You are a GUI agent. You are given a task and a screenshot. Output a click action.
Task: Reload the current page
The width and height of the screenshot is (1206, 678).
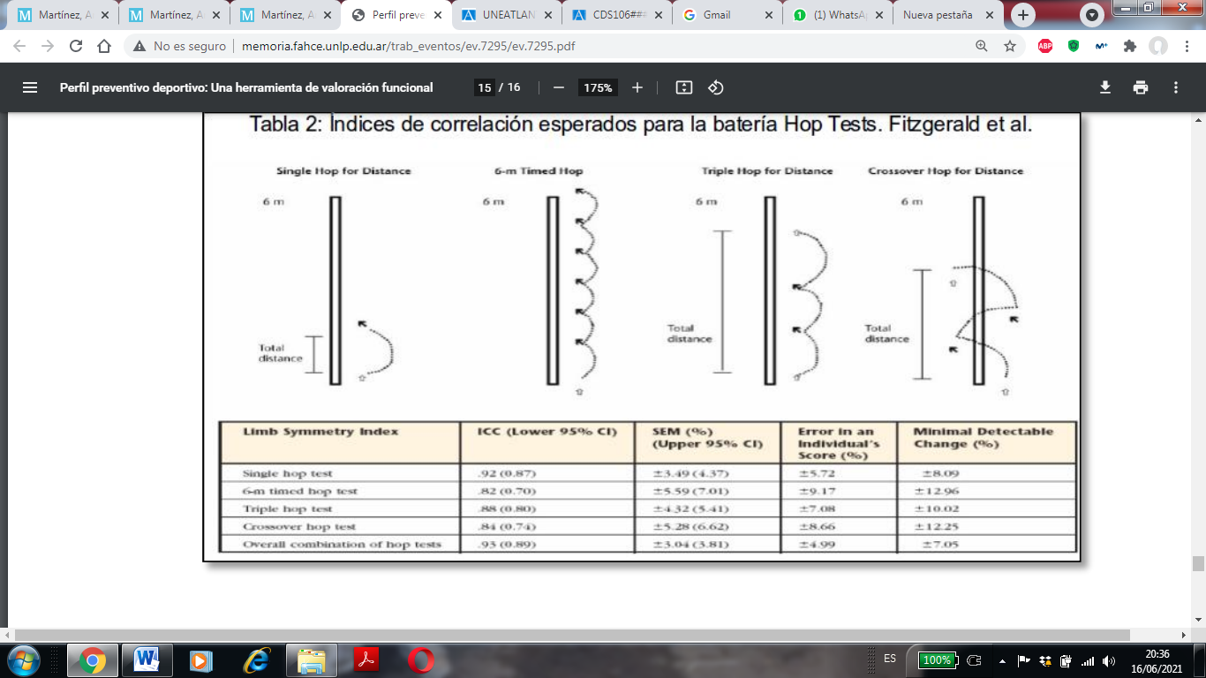pos(75,46)
